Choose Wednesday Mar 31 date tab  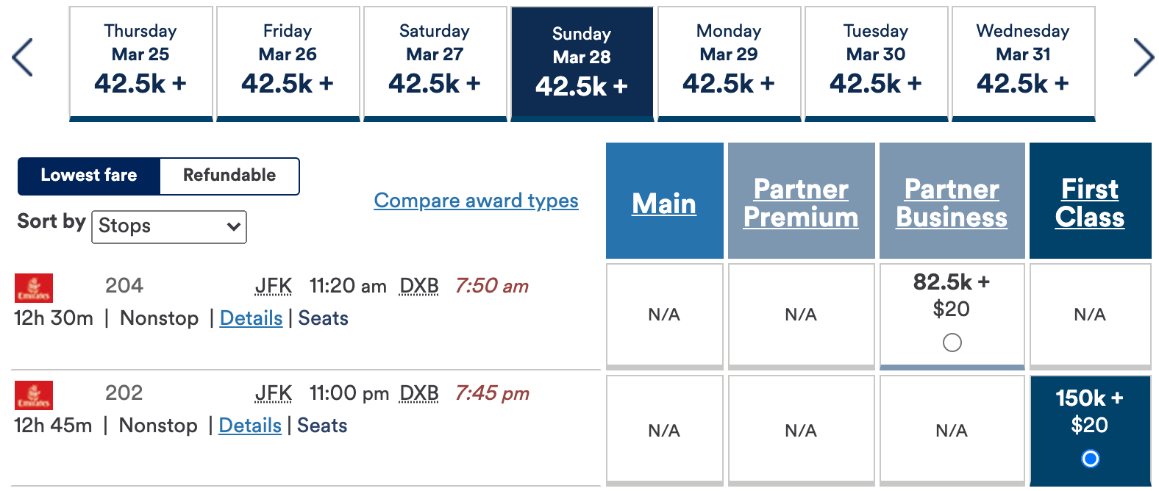(1023, 62)
